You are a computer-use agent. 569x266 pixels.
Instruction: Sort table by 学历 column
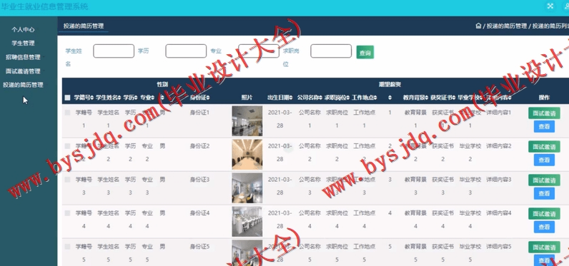click(x=131, y=98)
